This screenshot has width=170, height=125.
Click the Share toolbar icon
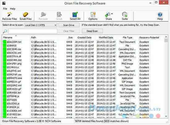pos(108,16)
